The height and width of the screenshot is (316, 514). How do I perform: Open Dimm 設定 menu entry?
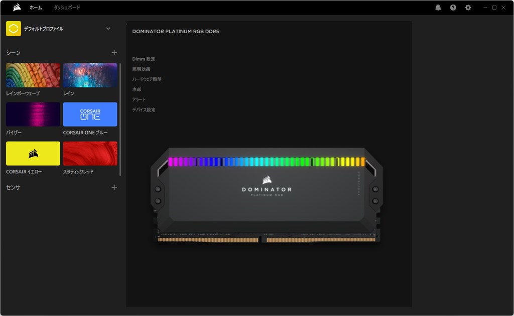tap(144, 59)
